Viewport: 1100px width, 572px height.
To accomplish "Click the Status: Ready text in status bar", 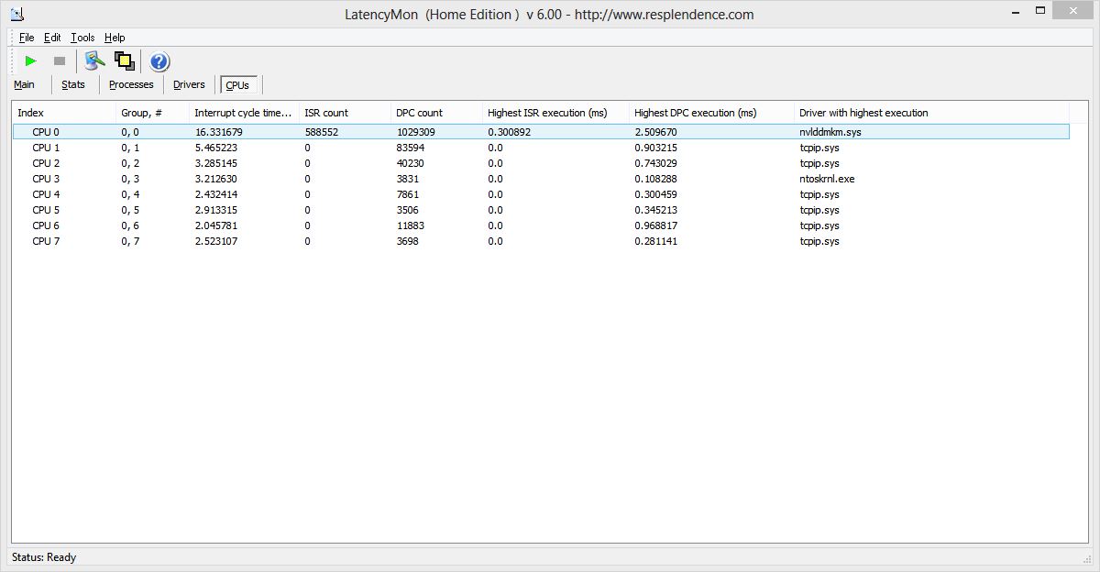I will tap(44, 557).
